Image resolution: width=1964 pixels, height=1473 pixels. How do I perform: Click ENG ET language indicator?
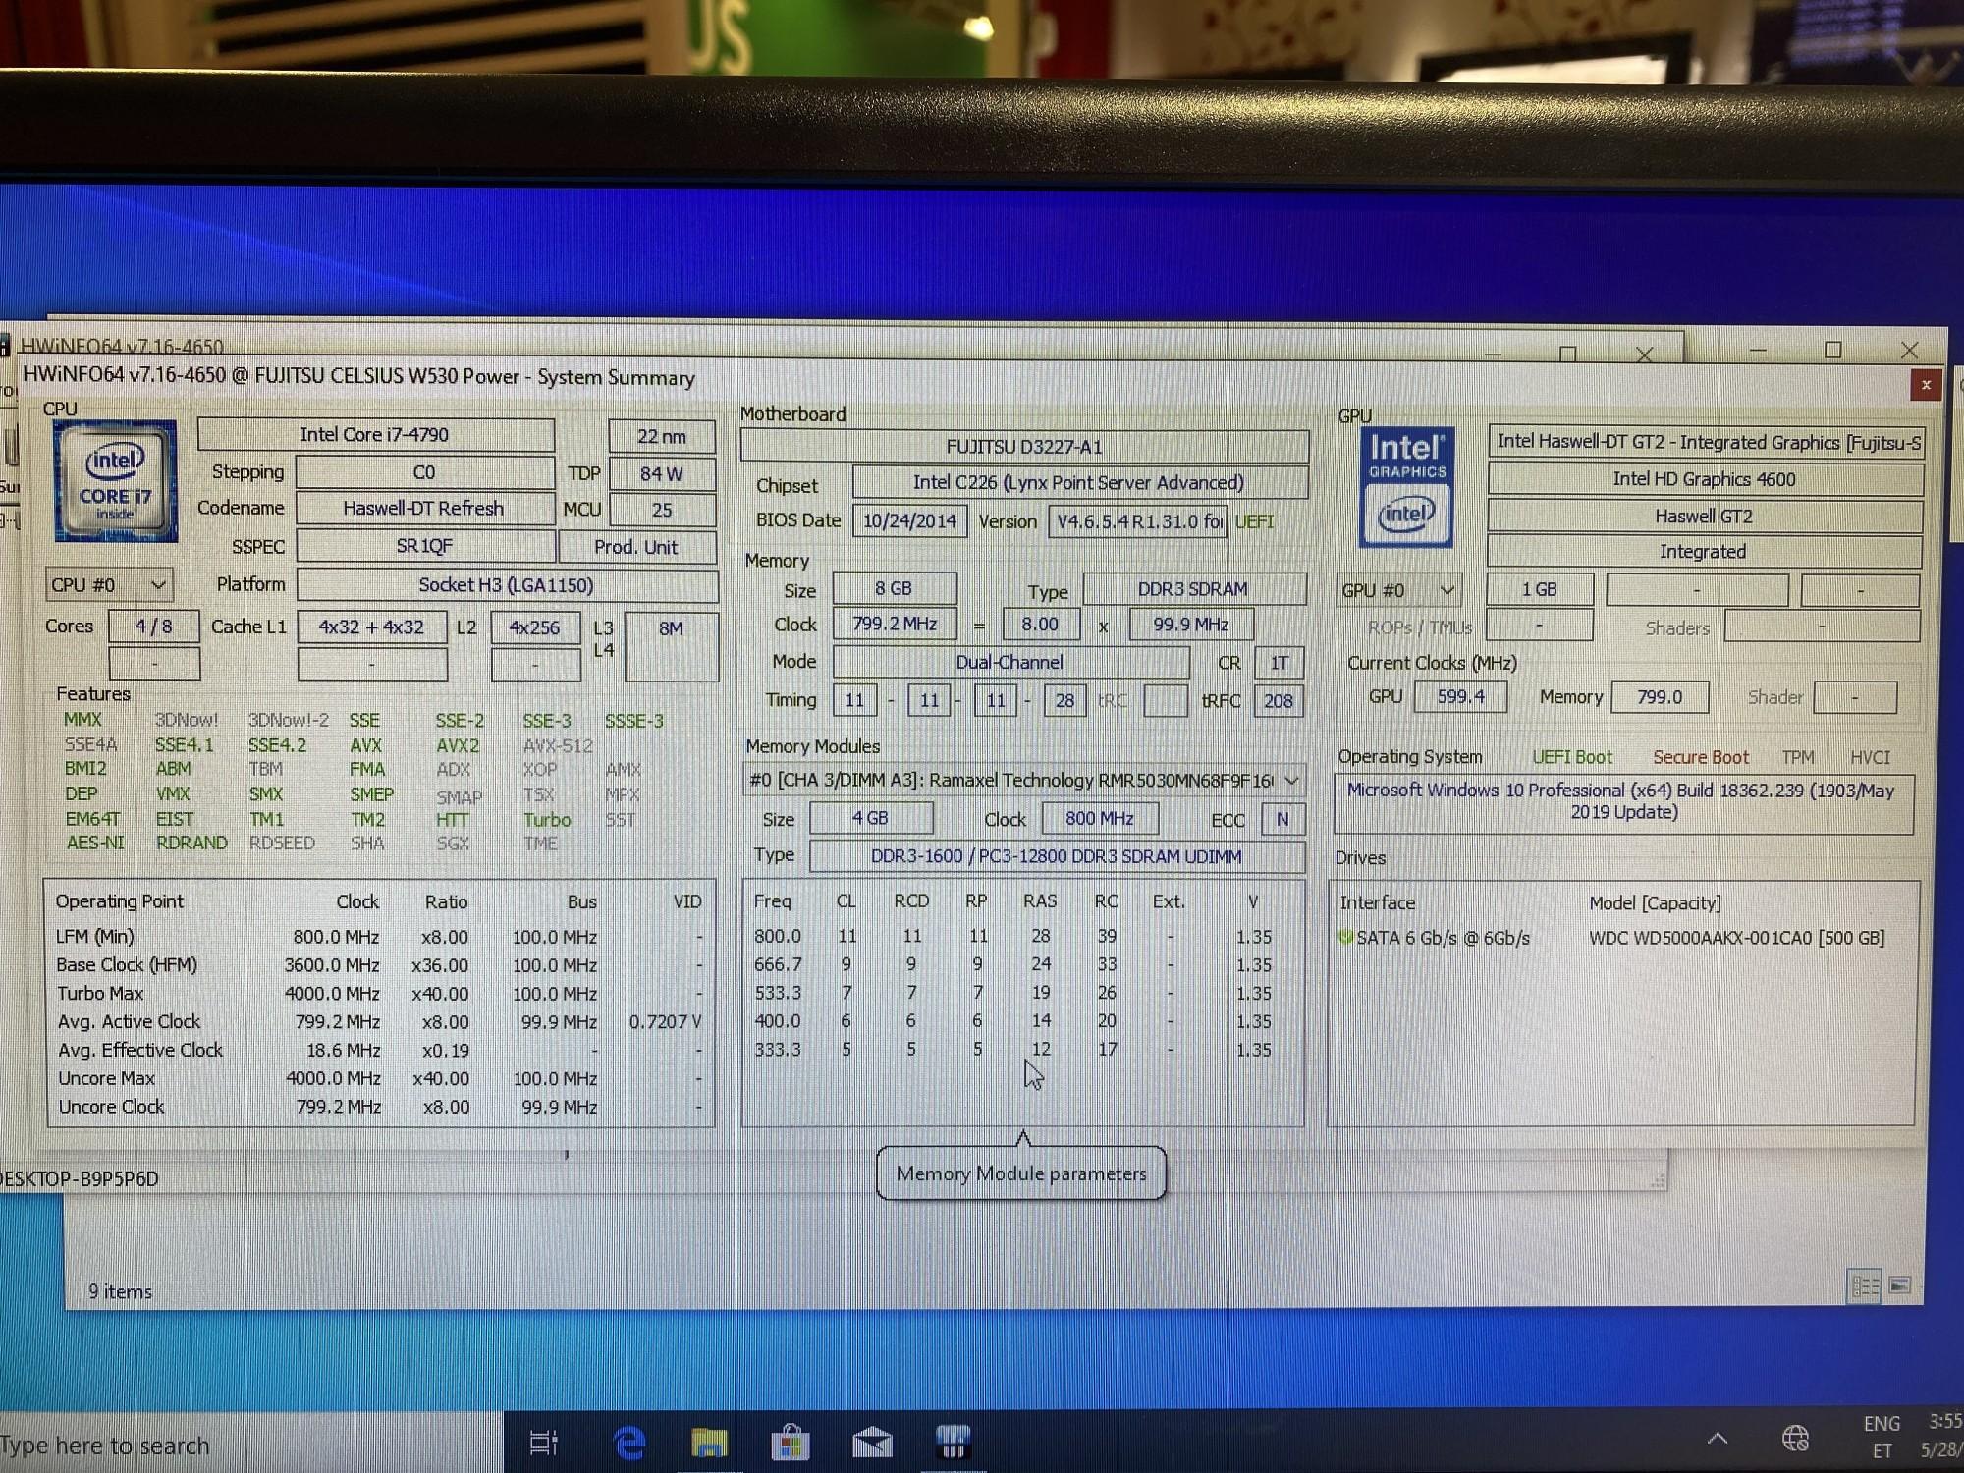tap(1882, 1437)
